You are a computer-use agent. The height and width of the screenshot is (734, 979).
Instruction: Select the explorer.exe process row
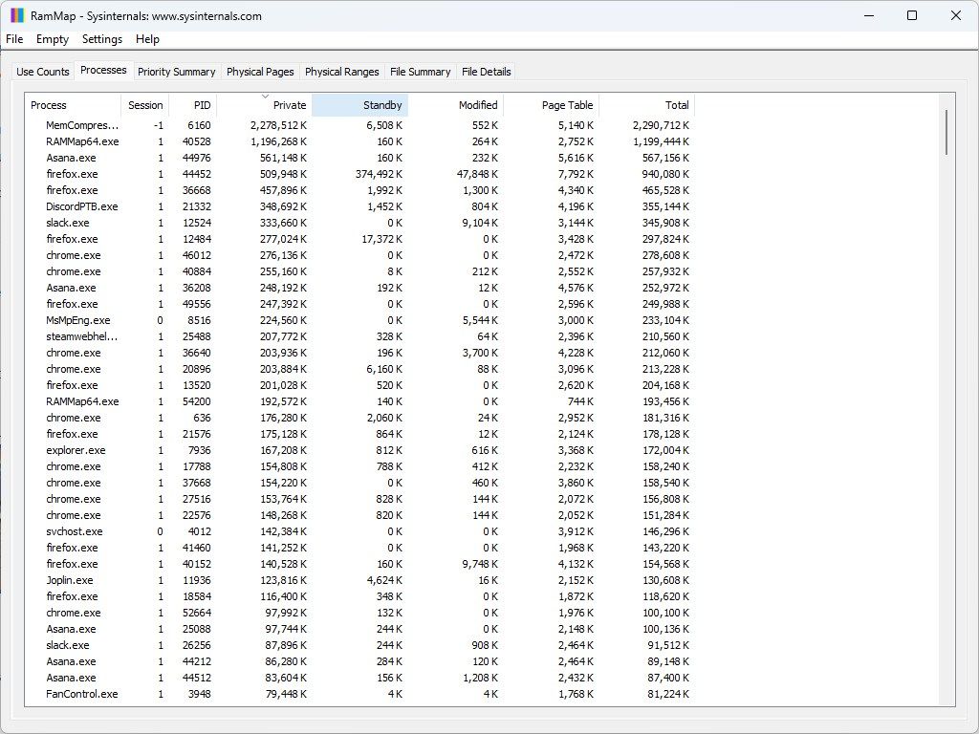point(360,450)
